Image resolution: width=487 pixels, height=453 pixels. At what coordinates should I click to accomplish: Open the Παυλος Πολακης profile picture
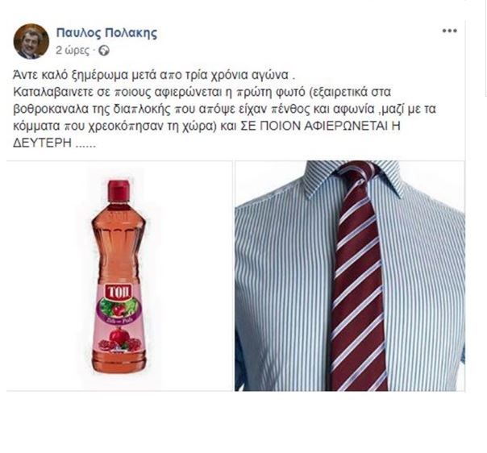(x=31, y=41)
